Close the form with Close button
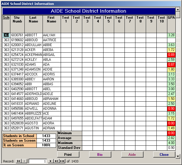 pos(164,155)
